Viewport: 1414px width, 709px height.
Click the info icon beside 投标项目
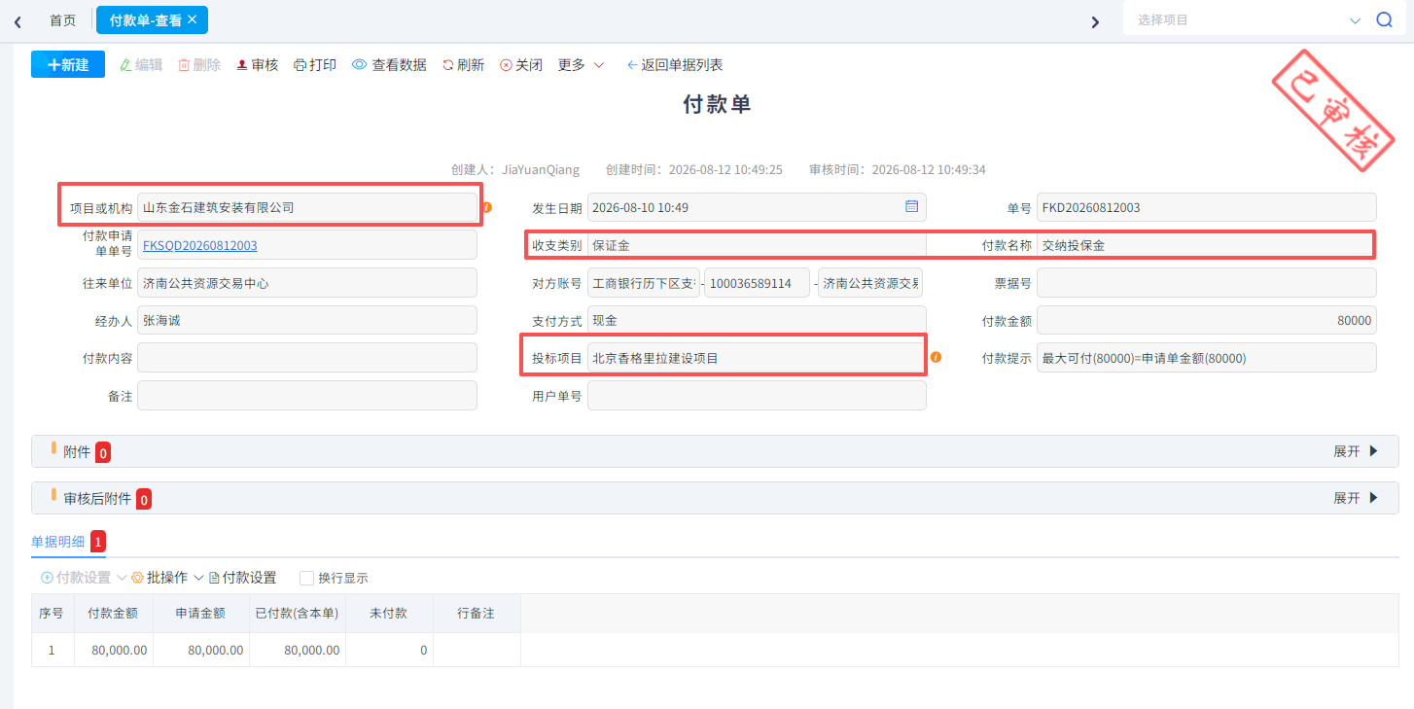(936, 357)
